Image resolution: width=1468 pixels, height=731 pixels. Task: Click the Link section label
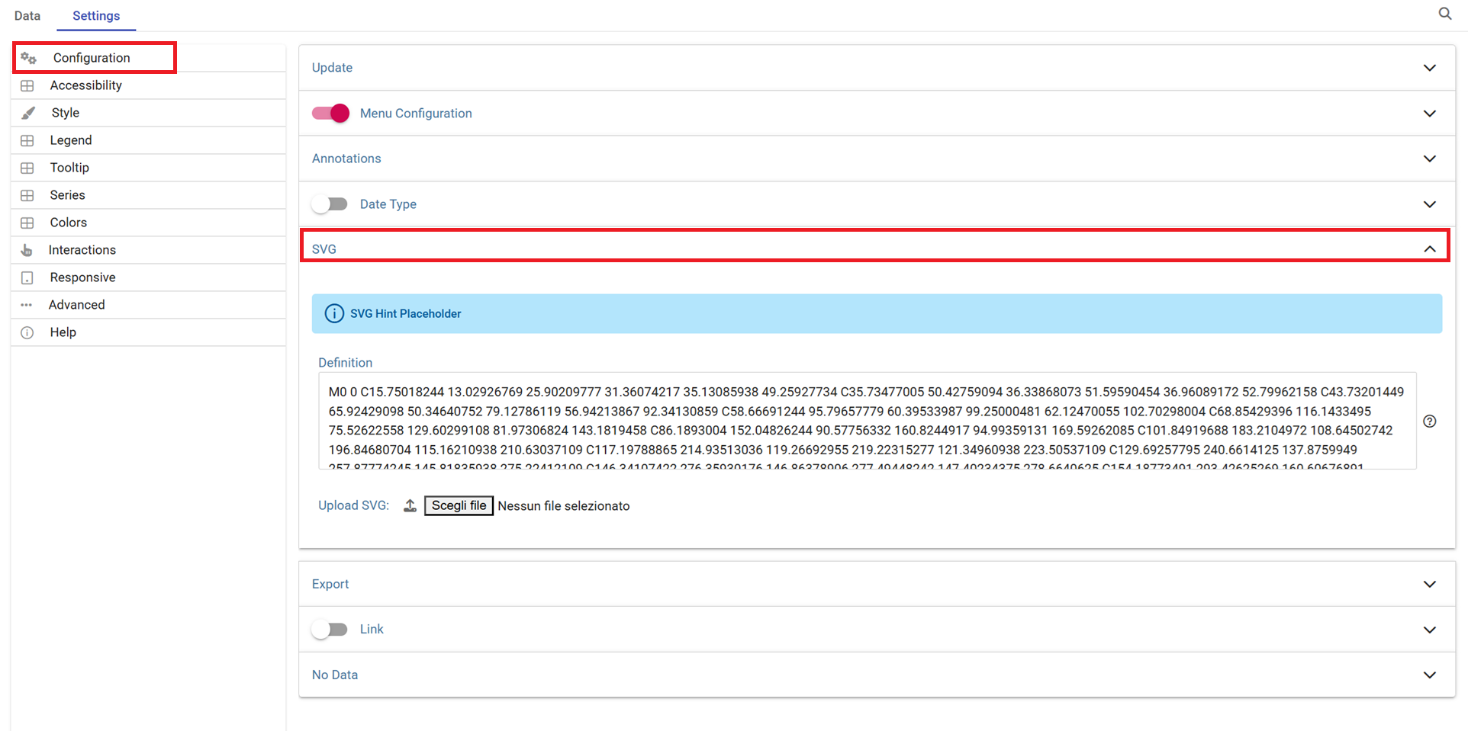pos(372,630)
